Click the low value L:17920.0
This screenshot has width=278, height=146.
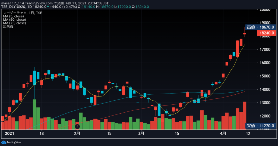coord(122,7)
